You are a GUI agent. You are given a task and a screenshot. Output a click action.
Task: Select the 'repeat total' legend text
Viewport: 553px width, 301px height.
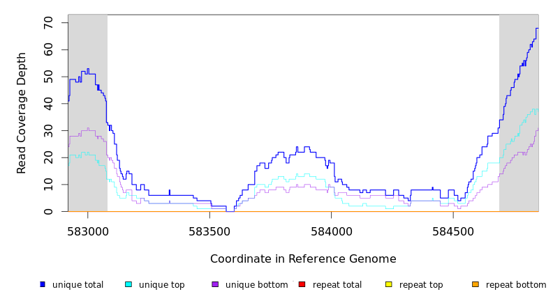(337, 285)
